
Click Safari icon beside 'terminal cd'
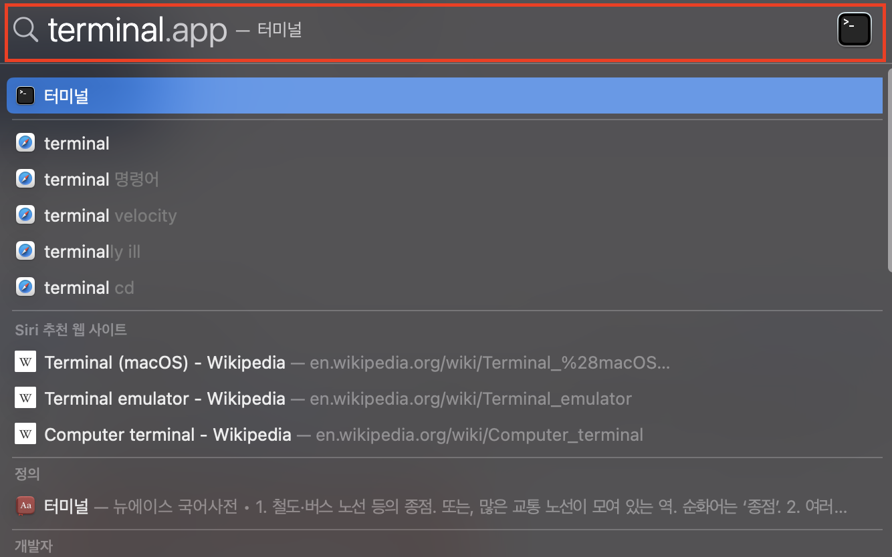coord(25,287)
